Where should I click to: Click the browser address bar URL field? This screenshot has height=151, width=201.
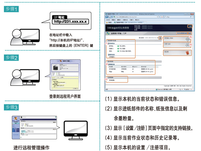(136, 17)
